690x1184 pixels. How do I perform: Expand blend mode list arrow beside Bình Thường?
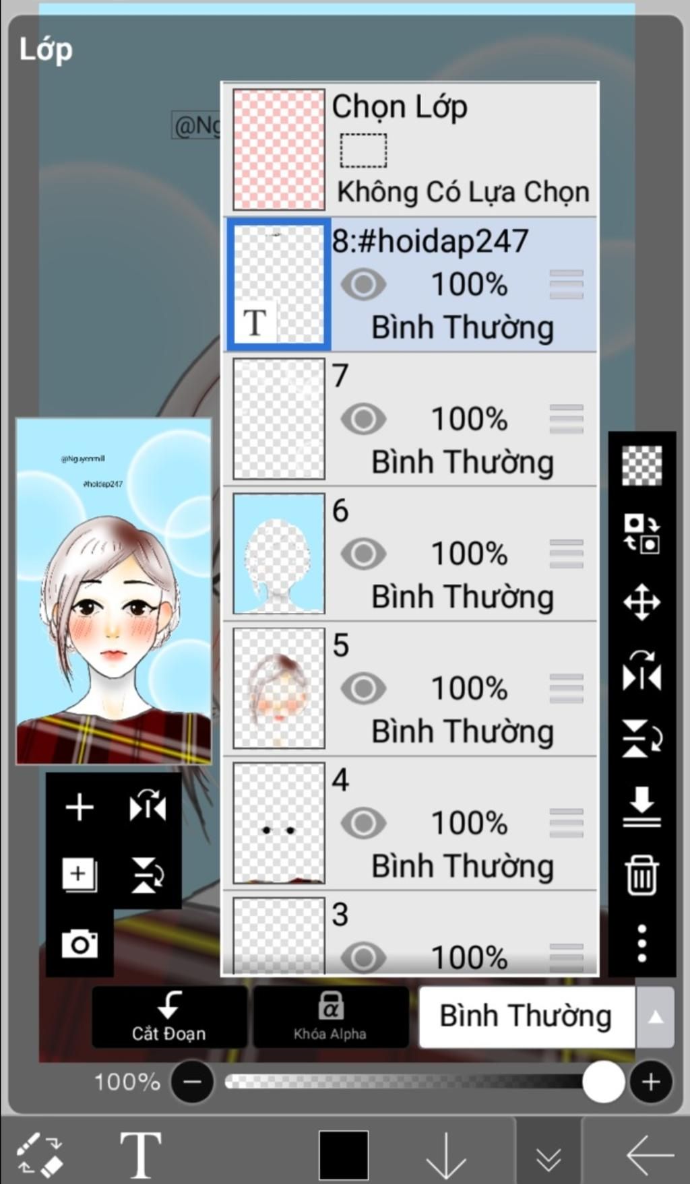coord(655,1017)
